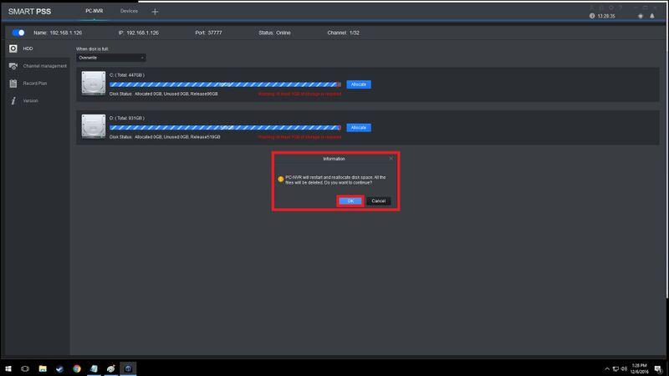Click the notification bell icon at top right

(652, 16)
